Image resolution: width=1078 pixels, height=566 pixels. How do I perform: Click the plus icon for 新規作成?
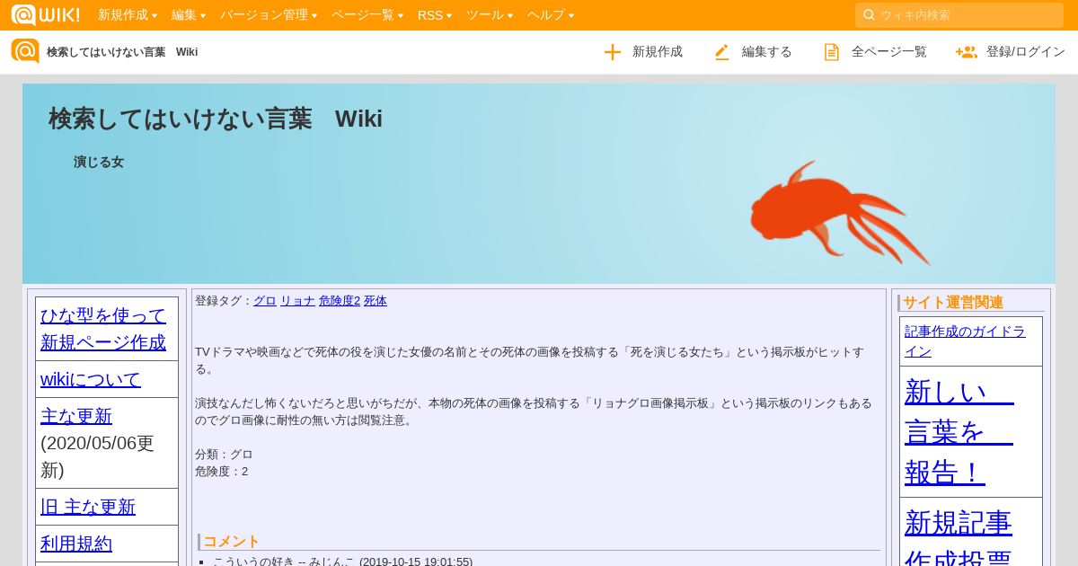pyautogui.click(x=613, y=52)
